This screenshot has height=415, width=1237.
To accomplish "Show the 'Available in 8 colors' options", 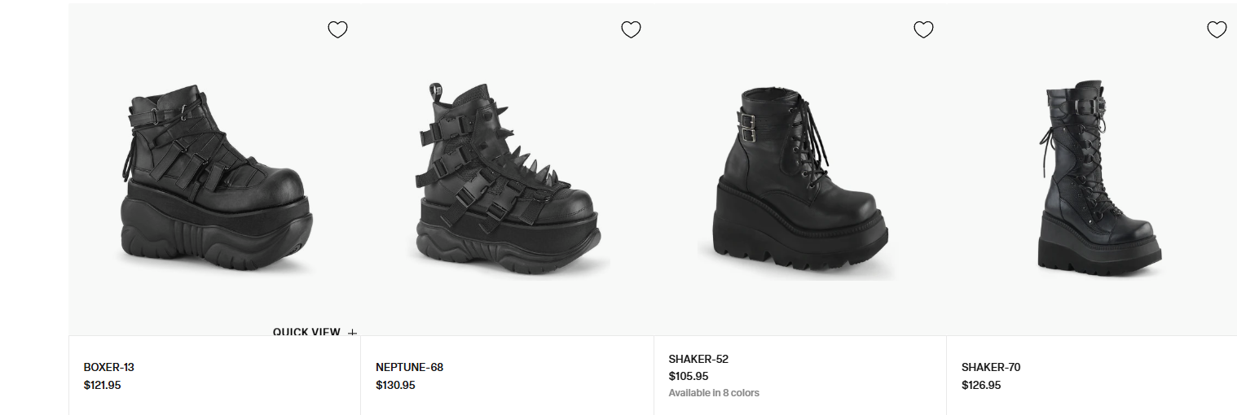I will [714, 393].
